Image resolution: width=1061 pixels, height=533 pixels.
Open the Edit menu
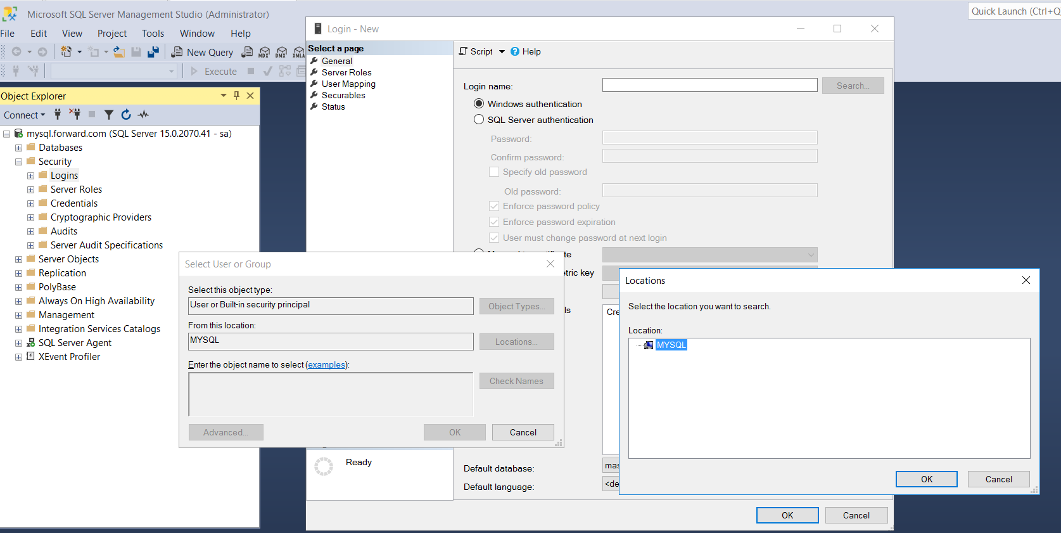[39, 33]
